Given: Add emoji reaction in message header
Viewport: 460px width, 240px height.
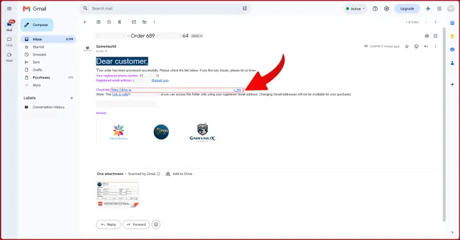Looking at the screenshot, I should (x=417, y=46).
